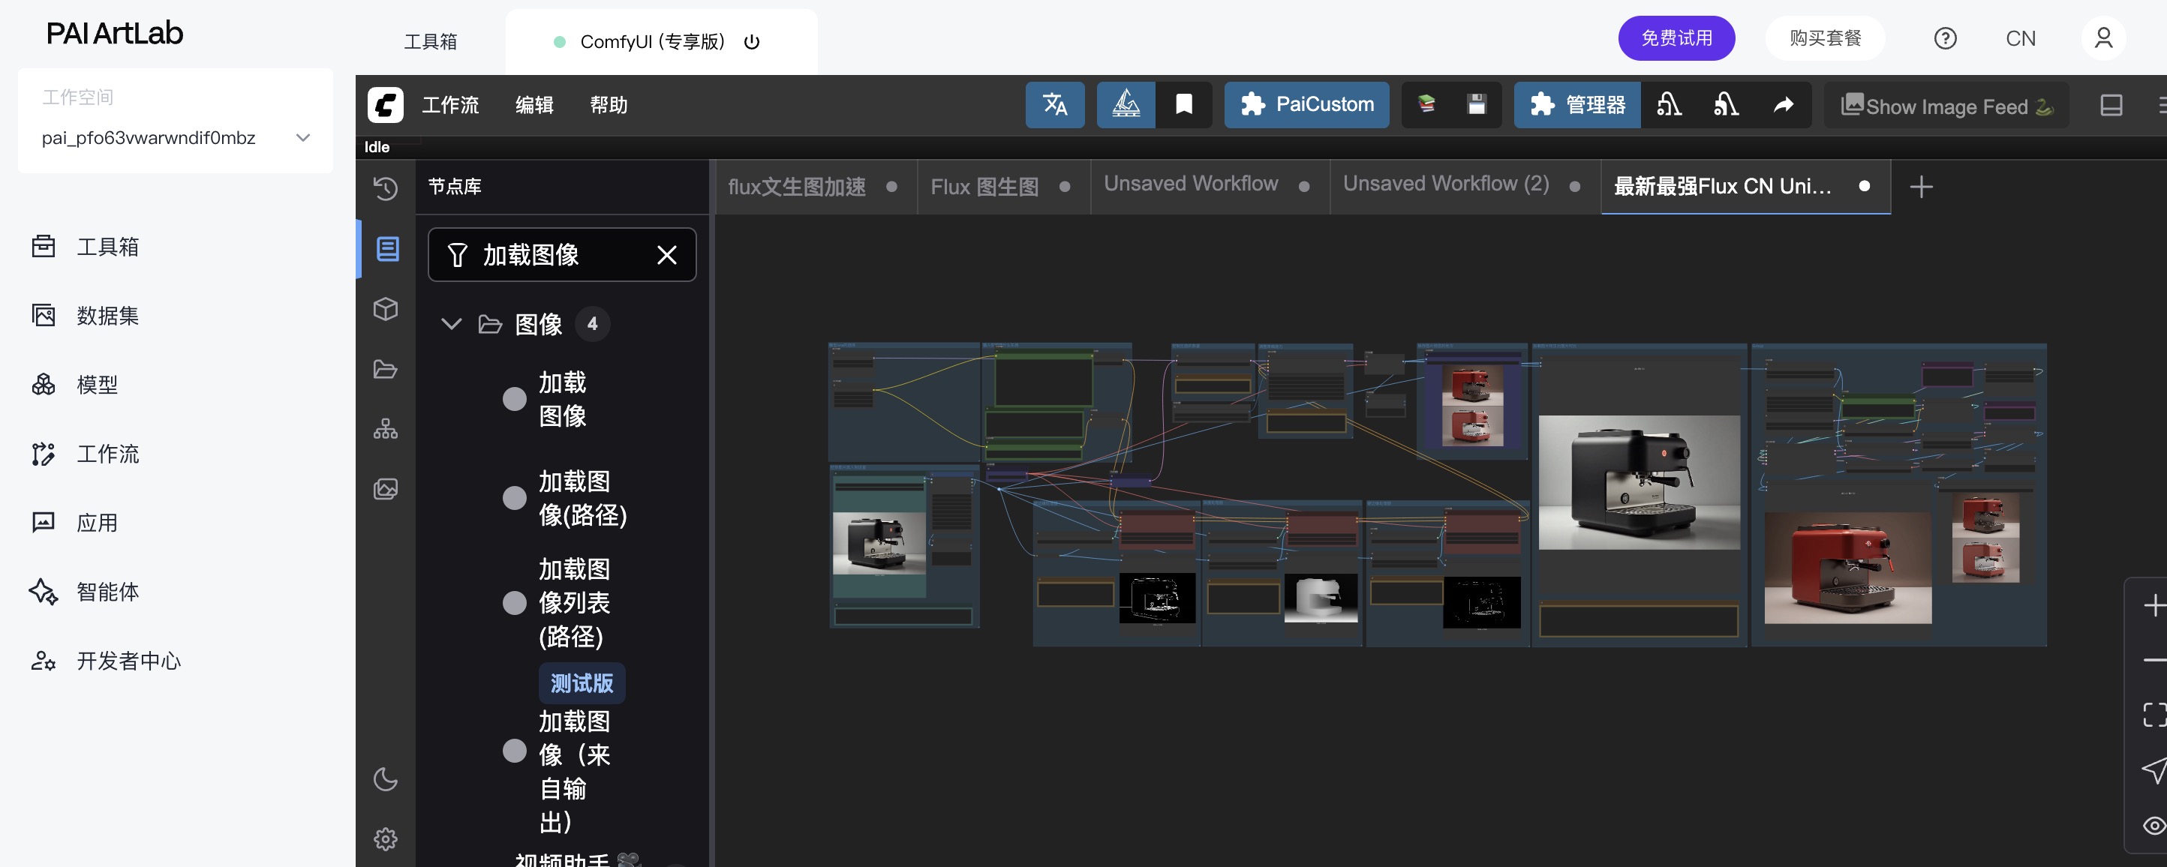Open the node tree hierarchy icon
This screenshot has width=2167, height=867.
(385, 430)
